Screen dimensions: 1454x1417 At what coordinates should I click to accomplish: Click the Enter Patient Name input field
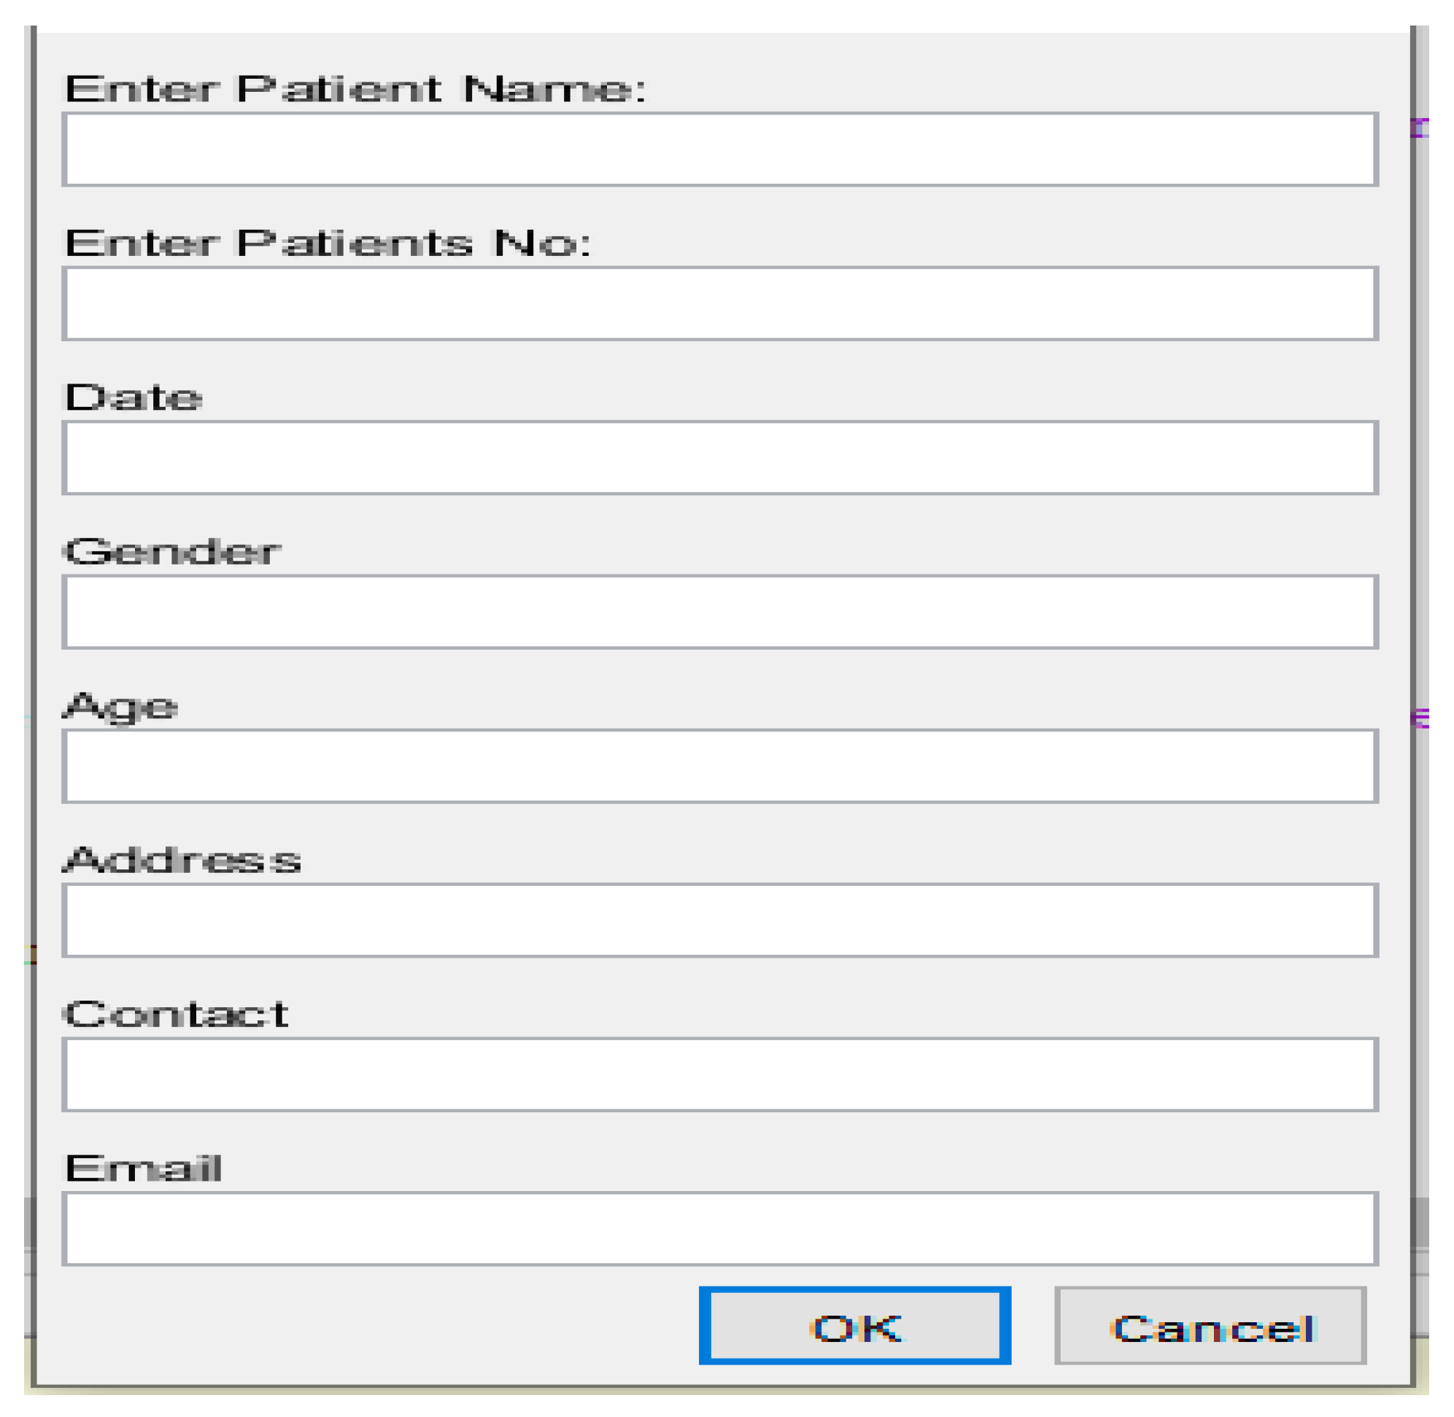719,150
